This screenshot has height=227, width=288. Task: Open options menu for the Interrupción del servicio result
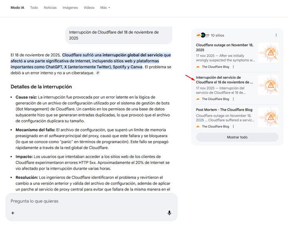point(233,99)
